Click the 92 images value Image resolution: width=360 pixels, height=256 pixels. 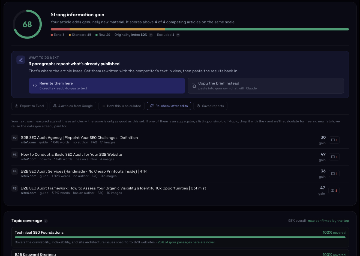[x=109, y=176]
